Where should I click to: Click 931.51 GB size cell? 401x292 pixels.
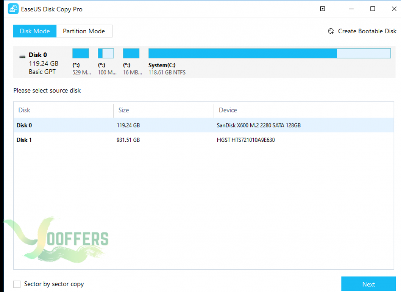(128, 140)
